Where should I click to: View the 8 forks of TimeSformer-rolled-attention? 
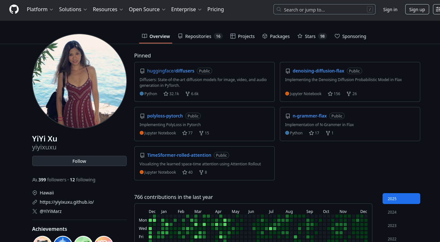203,172
